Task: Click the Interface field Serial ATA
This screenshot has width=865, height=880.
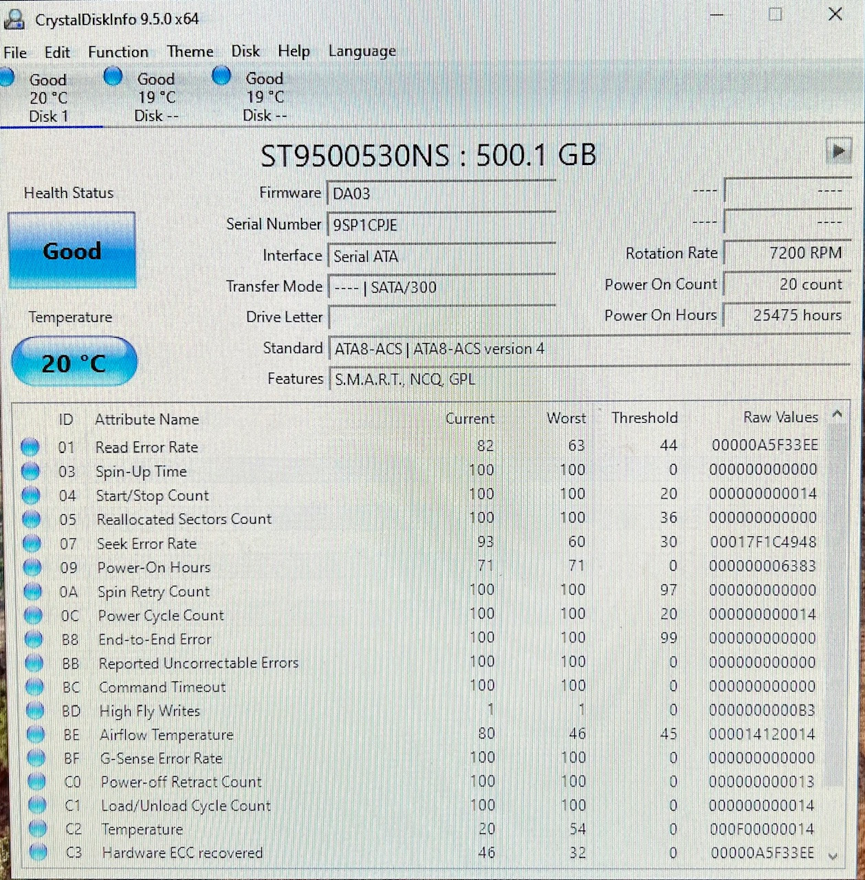Action: pos(441,256)
